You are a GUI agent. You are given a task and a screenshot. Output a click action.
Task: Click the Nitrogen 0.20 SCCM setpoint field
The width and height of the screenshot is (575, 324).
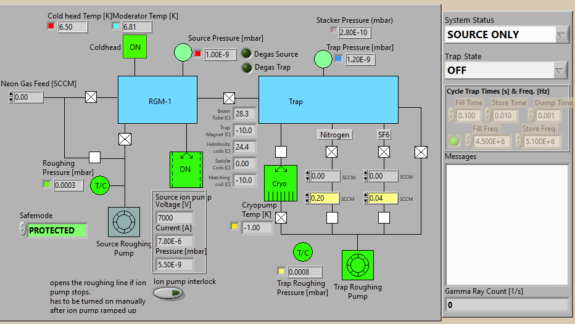click(x=325, y=198)
